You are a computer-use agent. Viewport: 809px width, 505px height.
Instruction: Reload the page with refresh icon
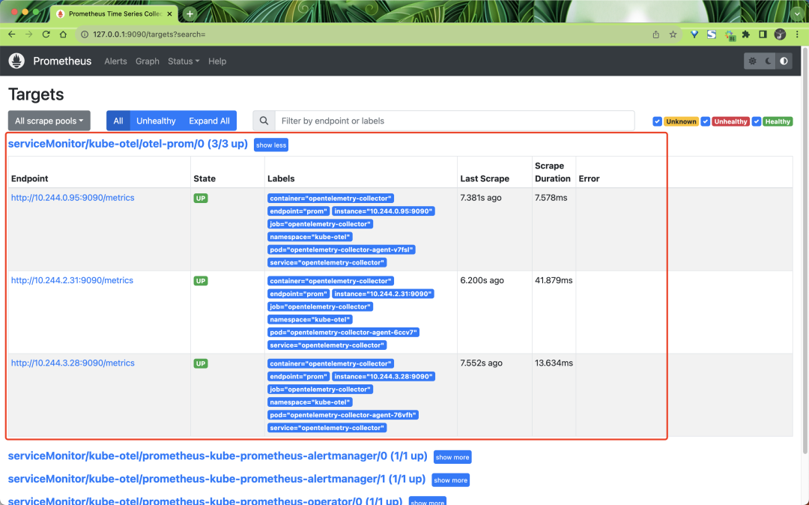point(46,34)
